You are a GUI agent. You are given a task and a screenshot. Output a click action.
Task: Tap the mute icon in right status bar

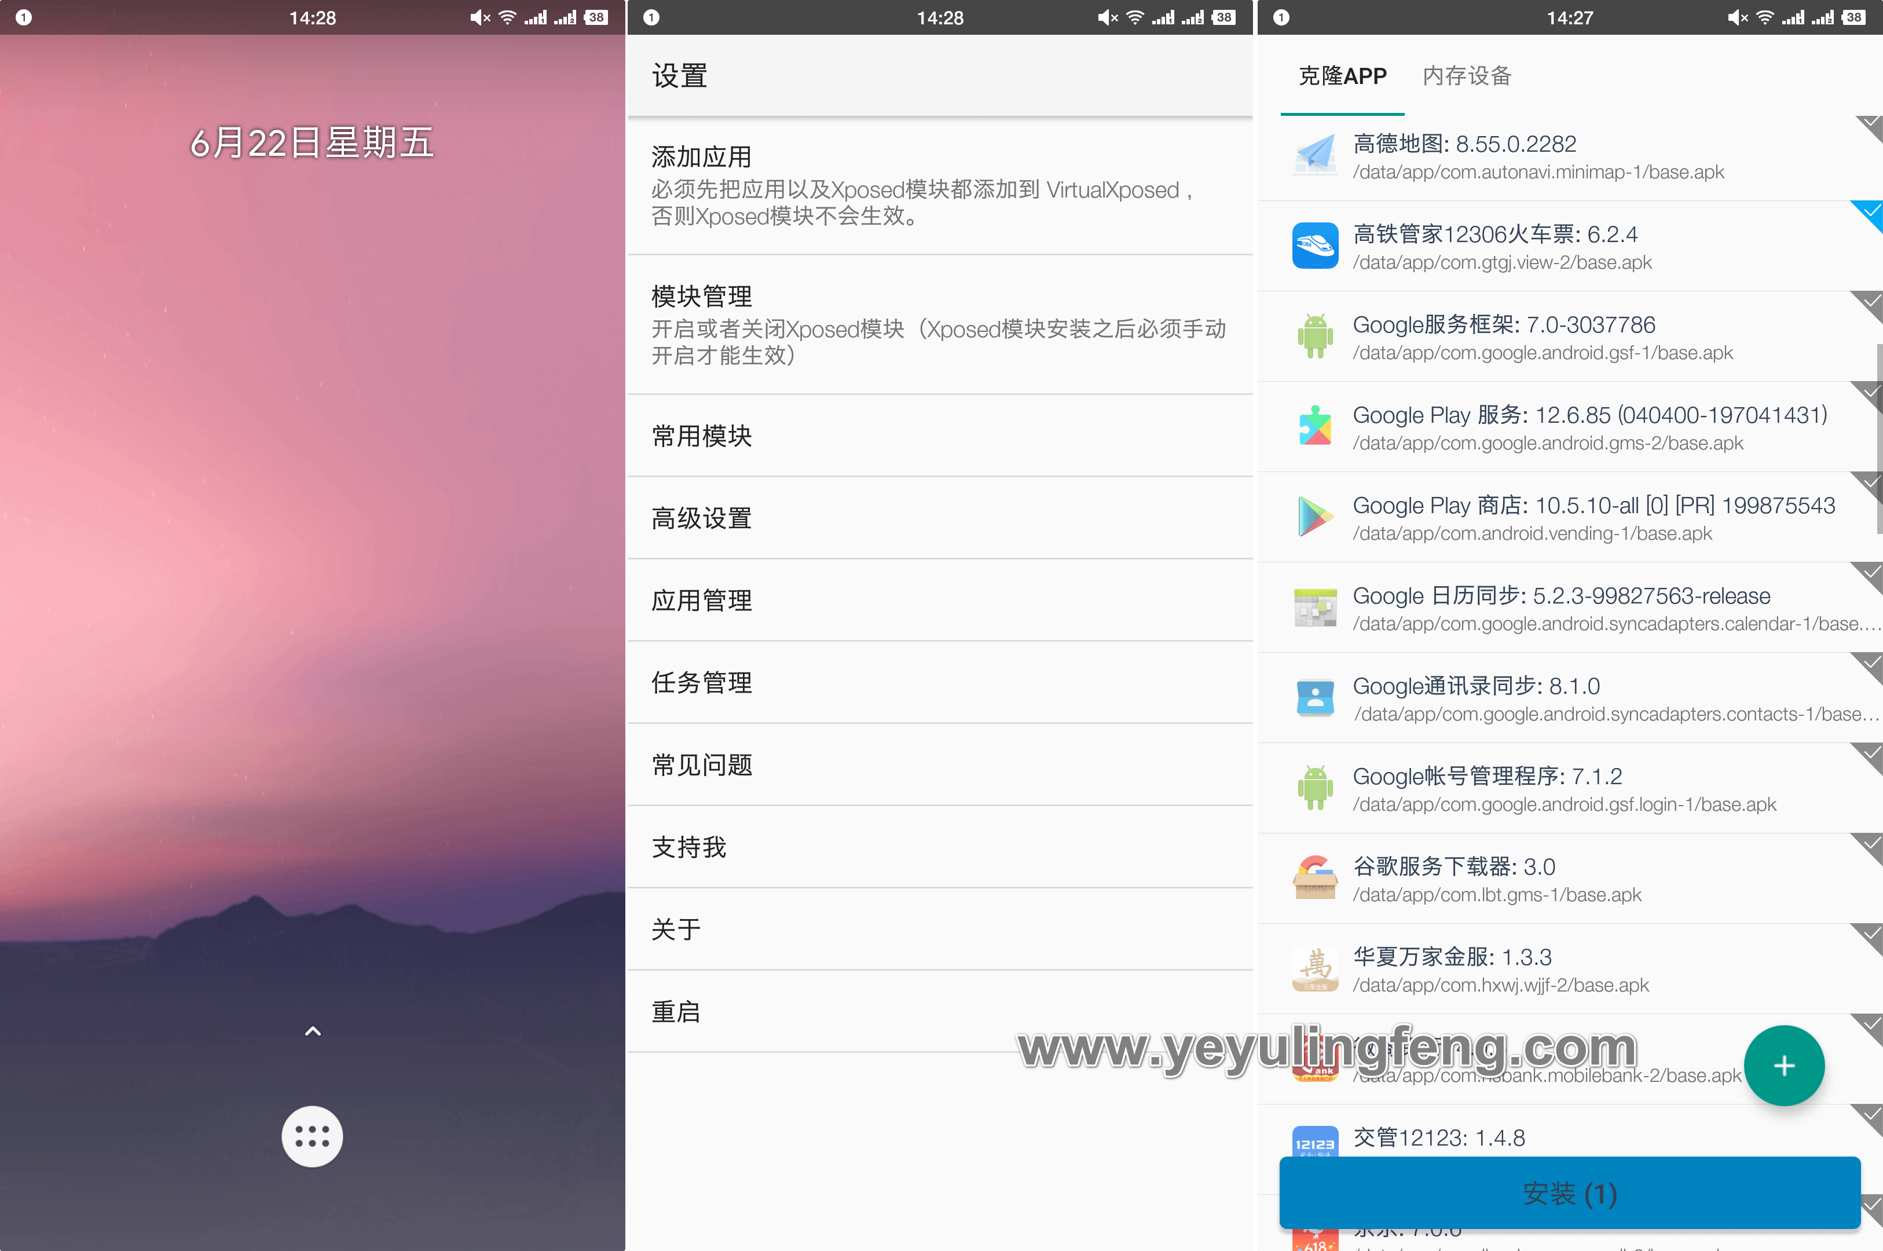click(1738, 17)
